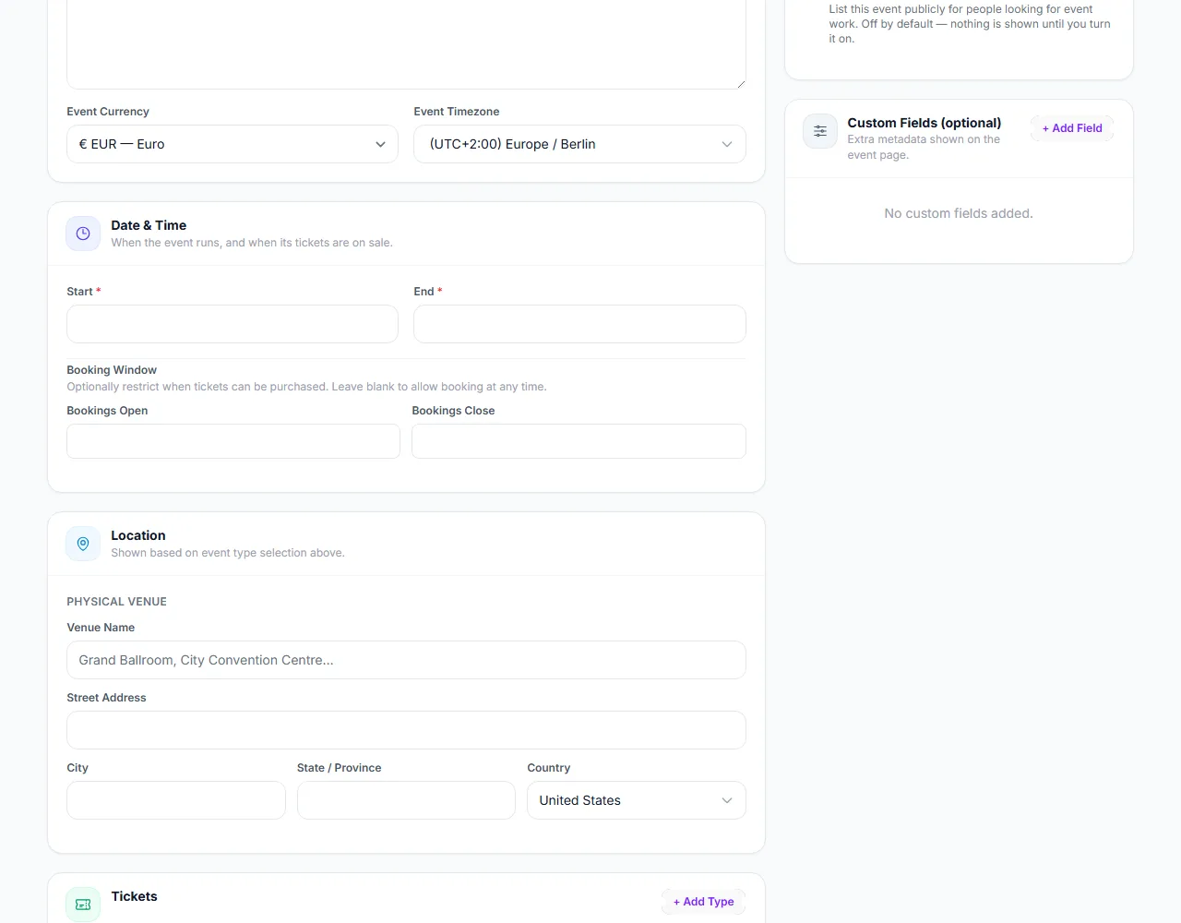Screen dimensions: 1181x923
Task: Click 'Extra metadata shown on the event page.' text
Action: [x=924, y=148]
